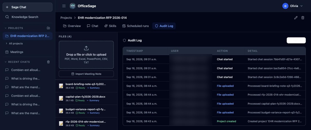311x130 pixels.
Task: Open the board-briefing-note-q3 file name
Action: coord(86,84)
